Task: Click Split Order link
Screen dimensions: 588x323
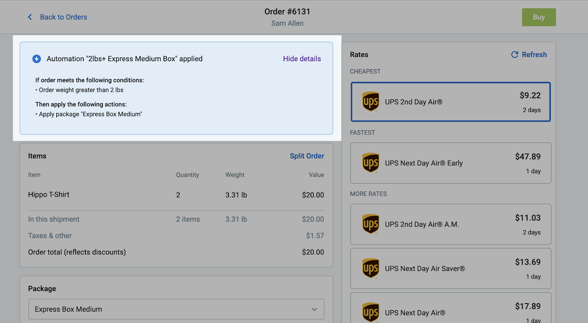Action: pyautogui.click(x=307, y=156)
